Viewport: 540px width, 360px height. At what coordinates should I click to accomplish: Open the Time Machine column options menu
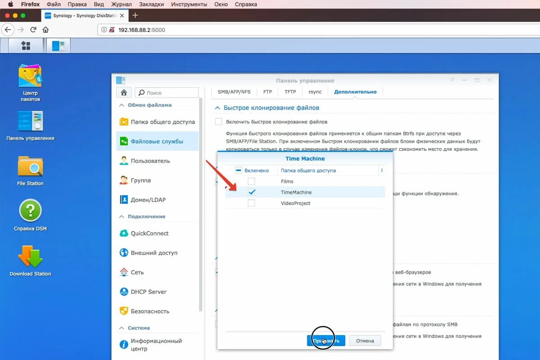click(x=382, y=171)
